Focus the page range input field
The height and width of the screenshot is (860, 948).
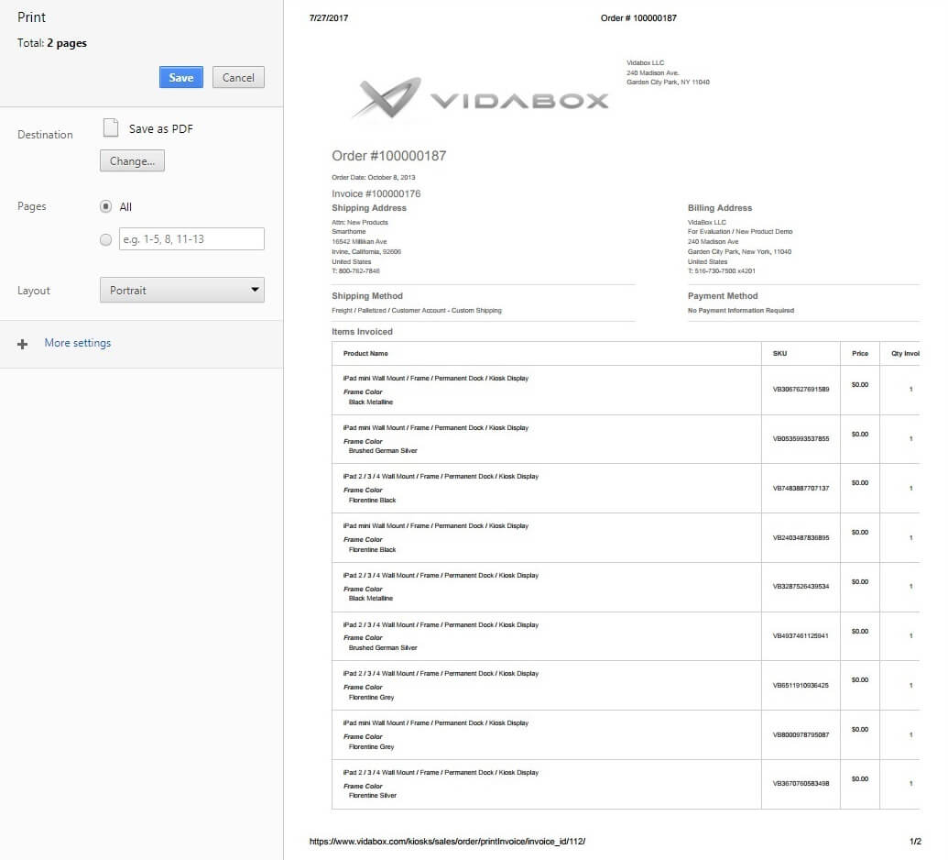191,239
